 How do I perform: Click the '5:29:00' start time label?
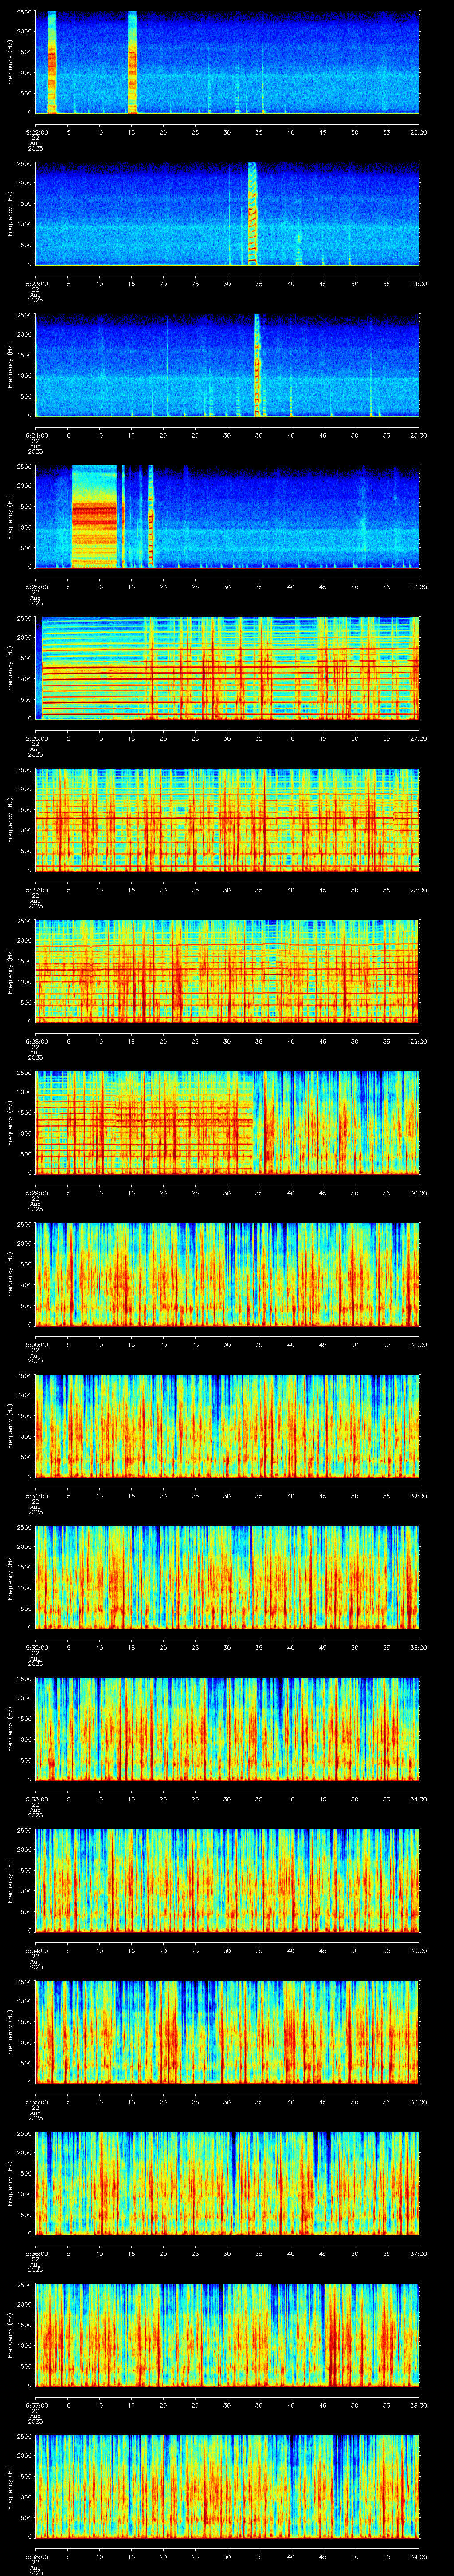tap(36, 1193)
